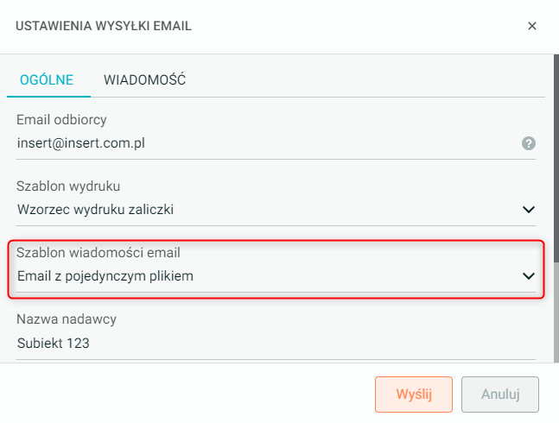Click empty space right of WIADOMOŚĆ tab

(x=363, y=79)
